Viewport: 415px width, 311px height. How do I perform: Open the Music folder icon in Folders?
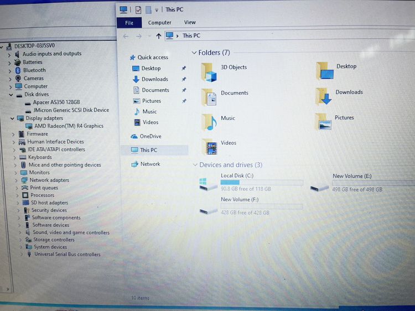[209, 122]
